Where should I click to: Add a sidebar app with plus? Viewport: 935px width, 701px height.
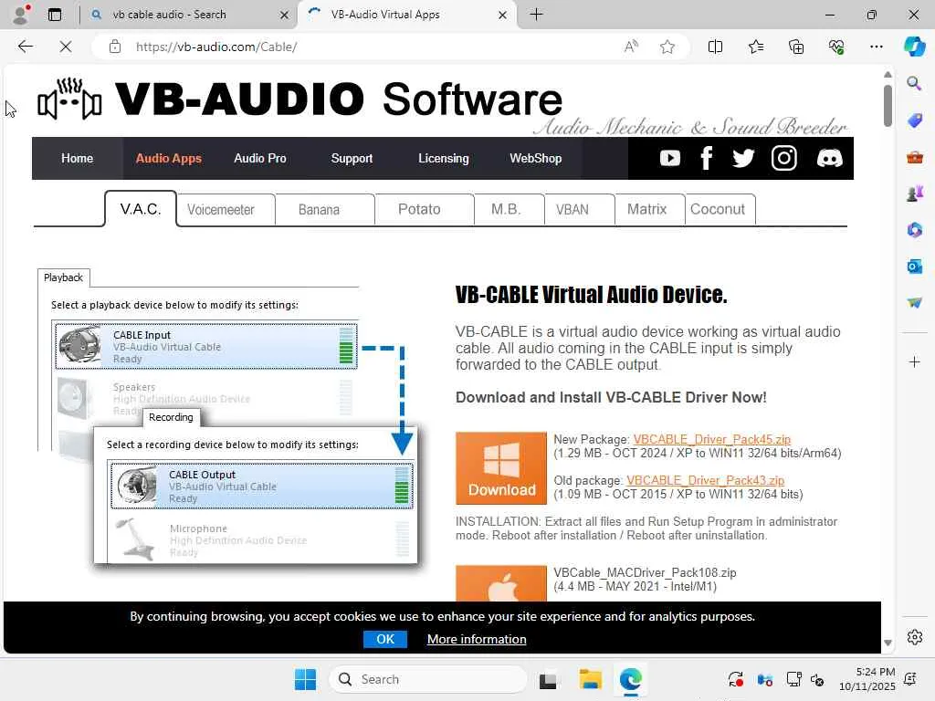pos(914,361)
